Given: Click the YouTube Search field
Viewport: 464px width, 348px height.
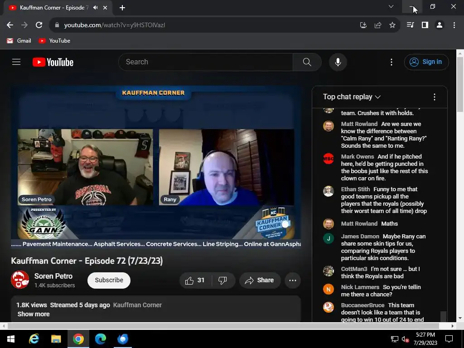Looking at the screenshot, I should click(x=205, y=62).
